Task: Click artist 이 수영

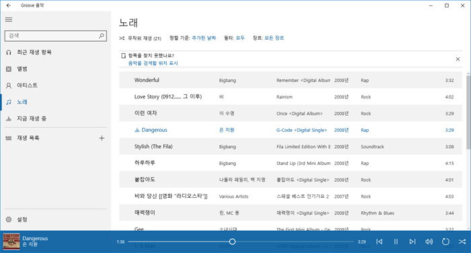Action: tap(227, 113)
